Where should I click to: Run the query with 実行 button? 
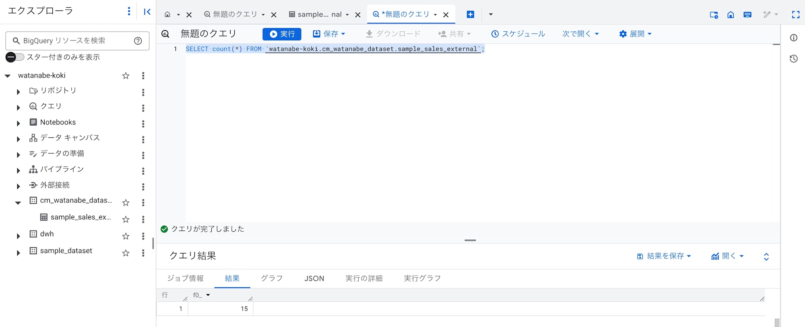click(282, 34)
